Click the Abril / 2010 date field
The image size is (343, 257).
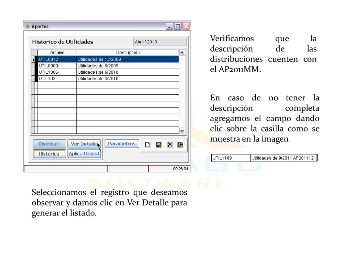coord(160,42)
